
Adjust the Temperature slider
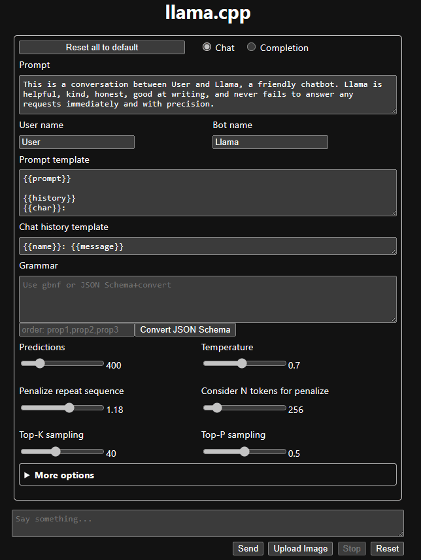[244, 363]
